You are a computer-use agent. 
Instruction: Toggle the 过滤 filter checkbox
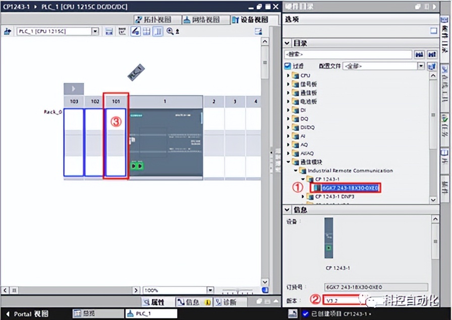pyautogui.click(x=288, y=66)
